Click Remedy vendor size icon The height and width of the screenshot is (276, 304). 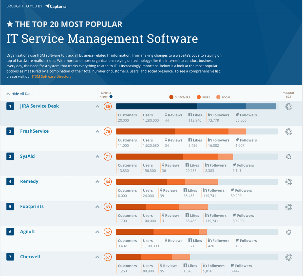coord(289,182)
